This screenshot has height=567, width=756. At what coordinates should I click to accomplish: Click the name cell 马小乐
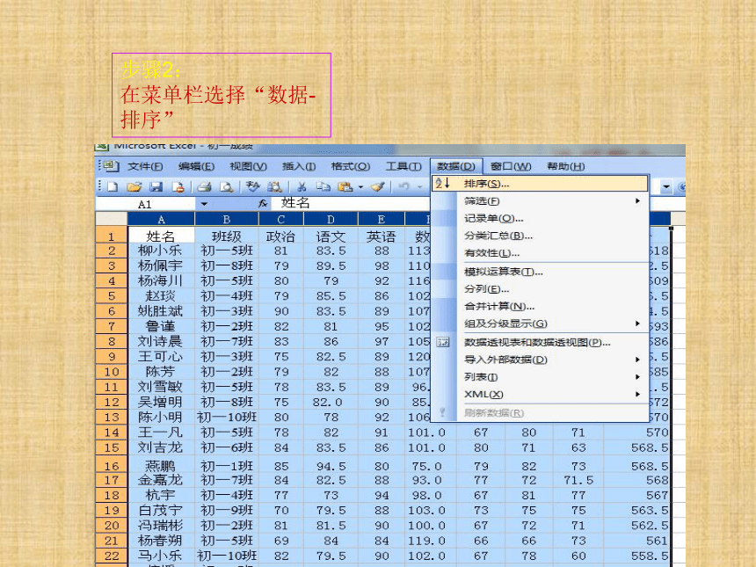click(161, 556)
